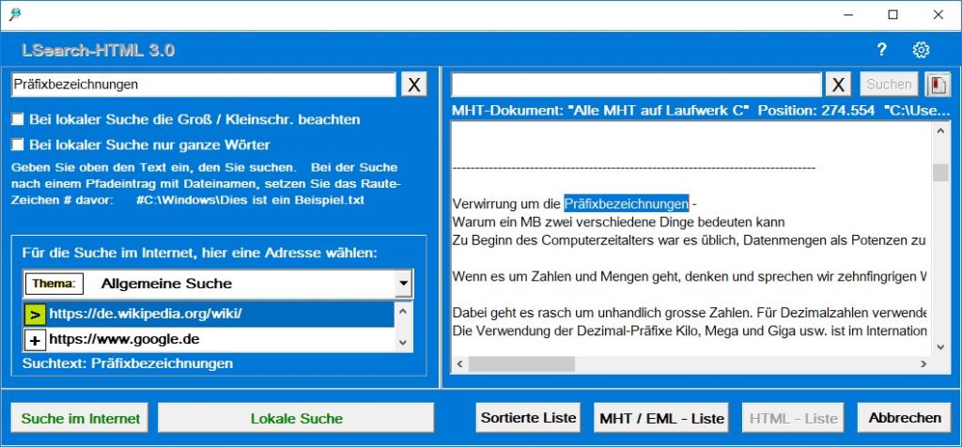
Task: Click the Suche im Internet button
Action: pos(80,418)
